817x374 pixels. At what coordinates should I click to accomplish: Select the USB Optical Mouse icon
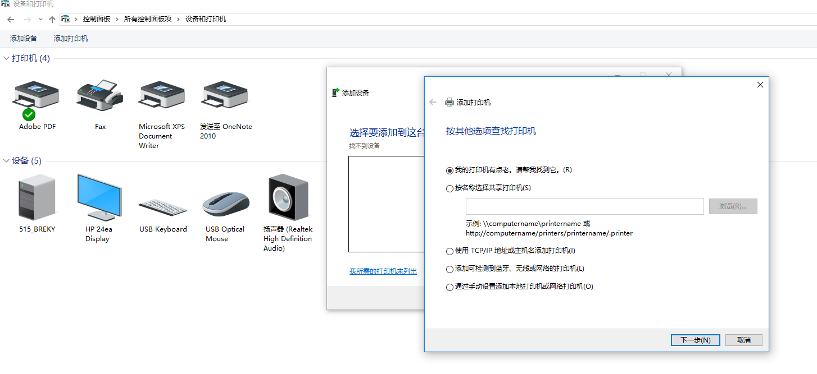(226, 204)
